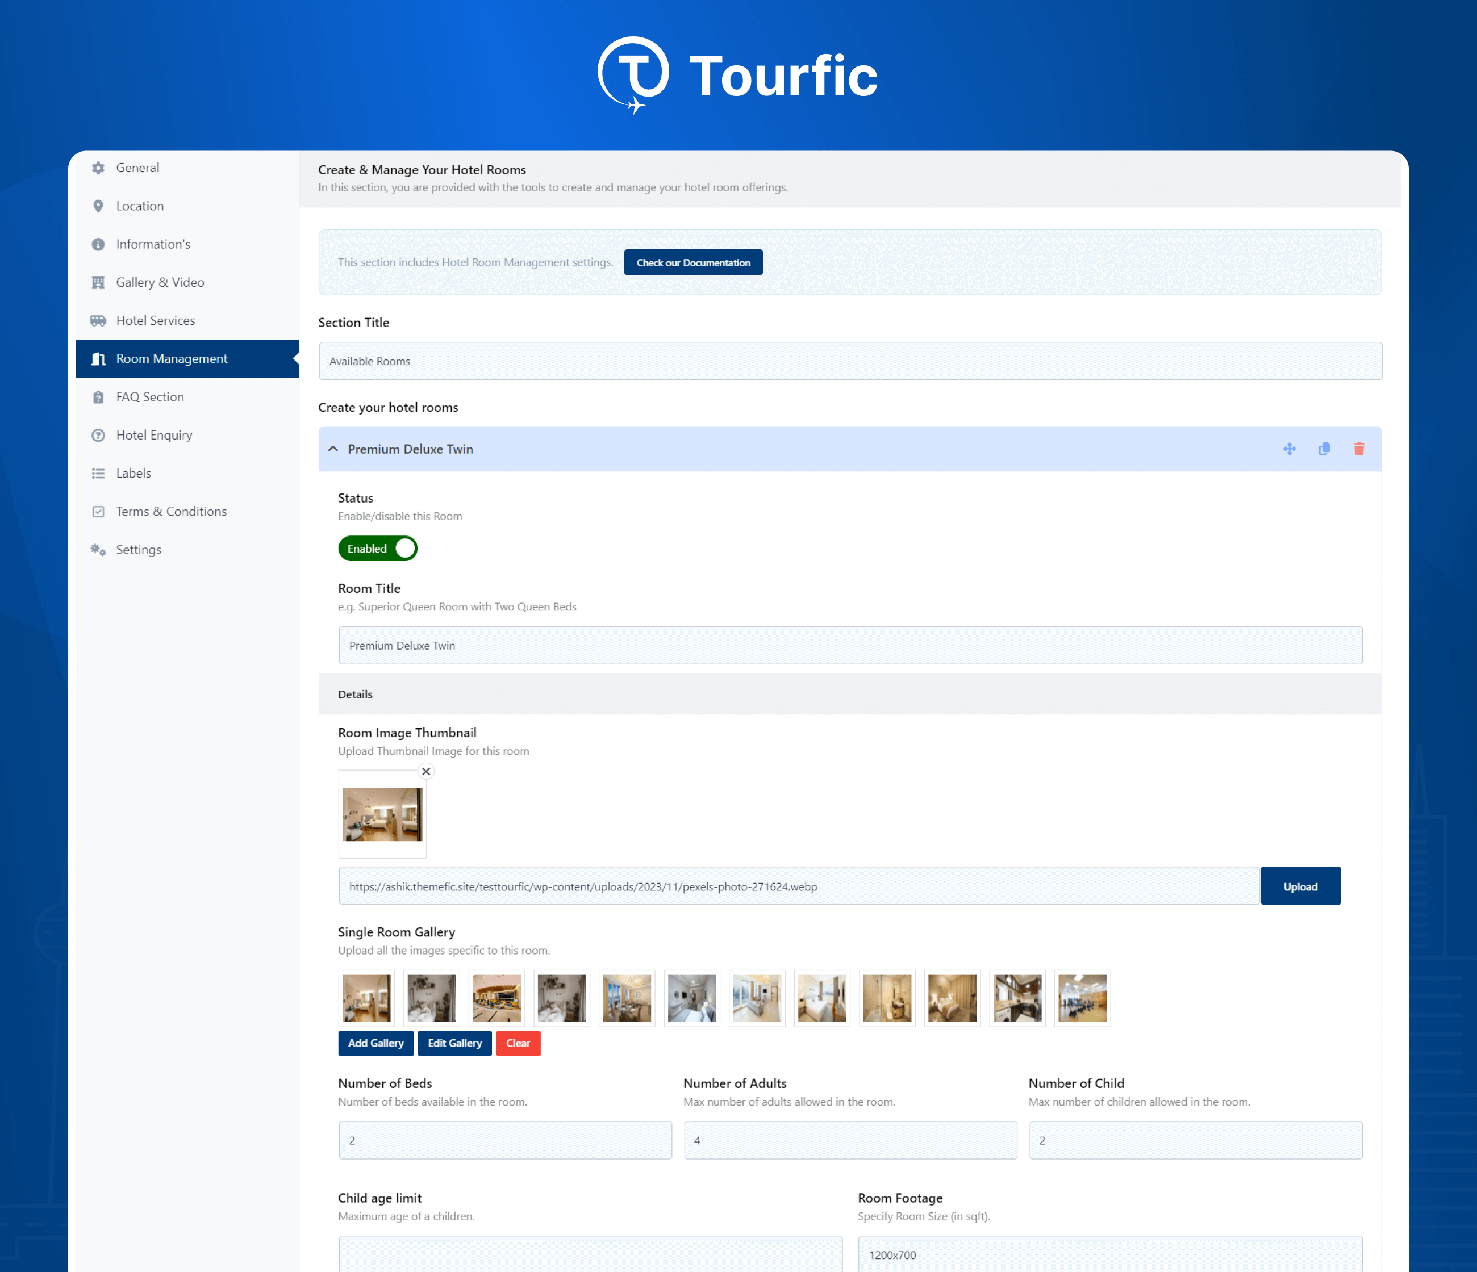
Task: Click the Details section header
Action: point(850,694)
